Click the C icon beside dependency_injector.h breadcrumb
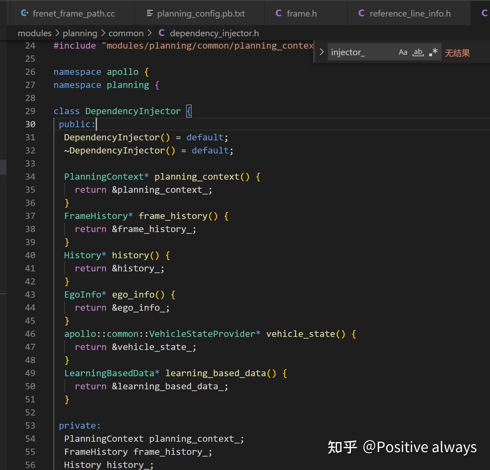This screenshot has height=470, width=490. pos(161,33)
